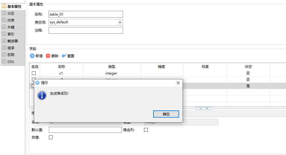This screenshot has width=286, height=155.
Task: Enable the 隐含列 checkbox
Action: click(146, 130)
